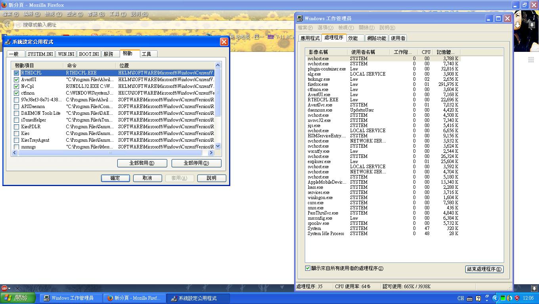Enable the iTunesHelper startup item

[x=16, y=120]
